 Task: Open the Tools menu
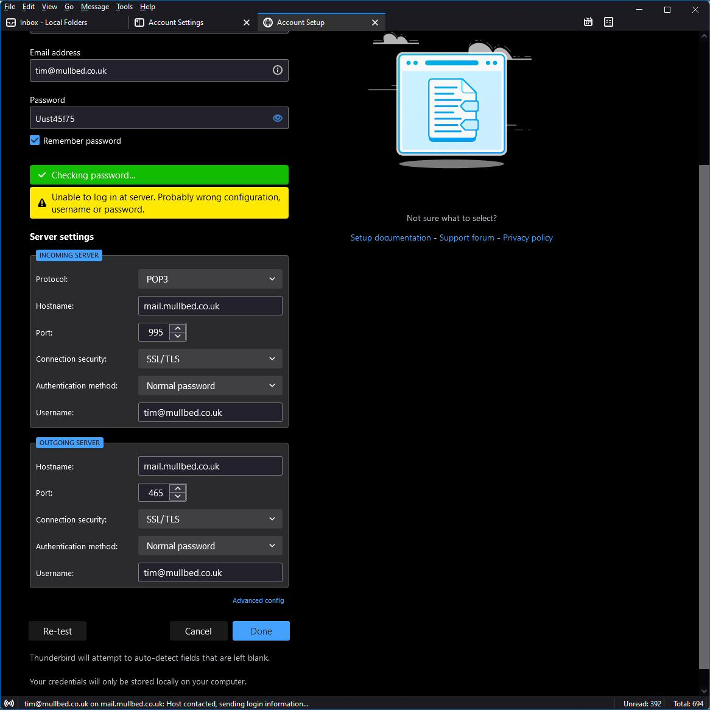pos(124,7)
